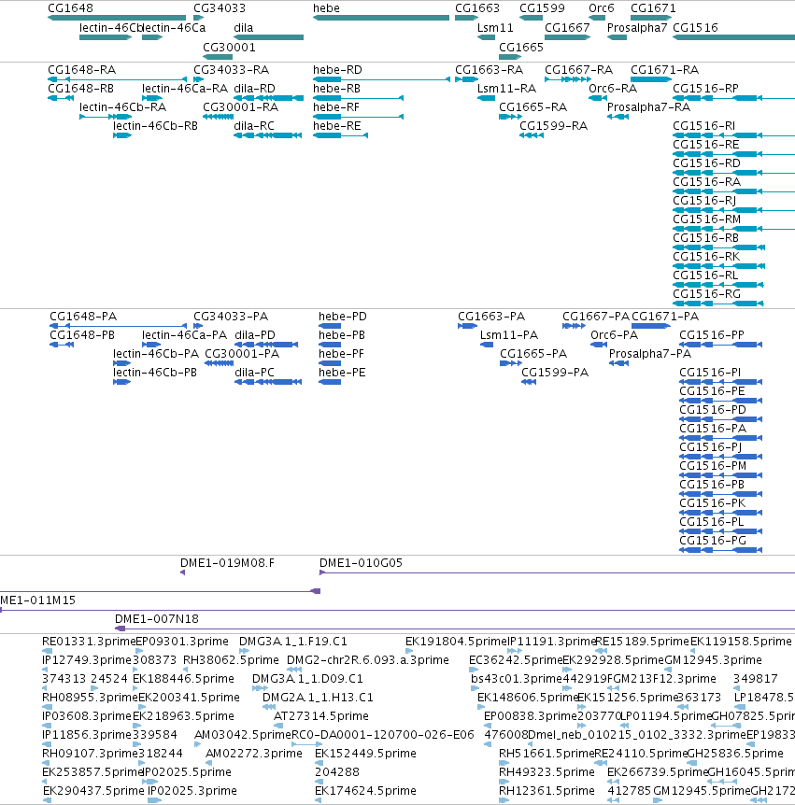The image size is (795, 805).
Task: Select EST EK152449.5prime
Action: 319,763
